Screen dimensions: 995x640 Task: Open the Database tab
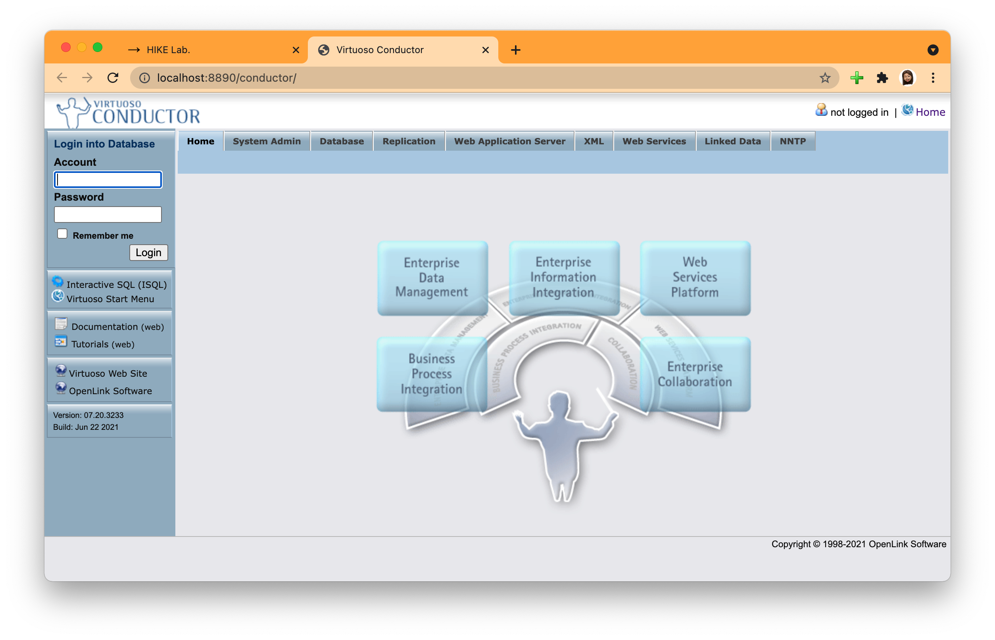341,141
